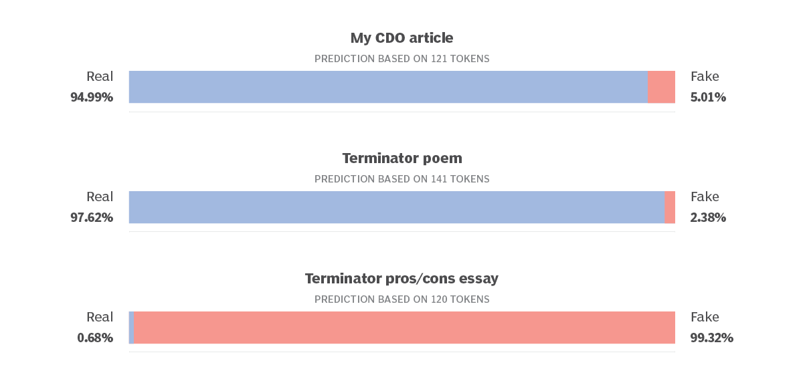Select the 97.62% Real percentage value
Image resolution: width=803 pixels, height=389 pixels.
(92, 218)
